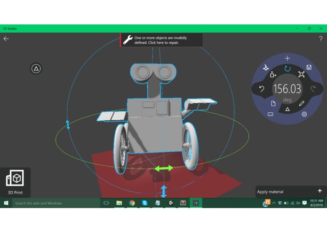Click the document page icon in radial menu
Viewport: 327px width, 232px height.
coord(273,103)
